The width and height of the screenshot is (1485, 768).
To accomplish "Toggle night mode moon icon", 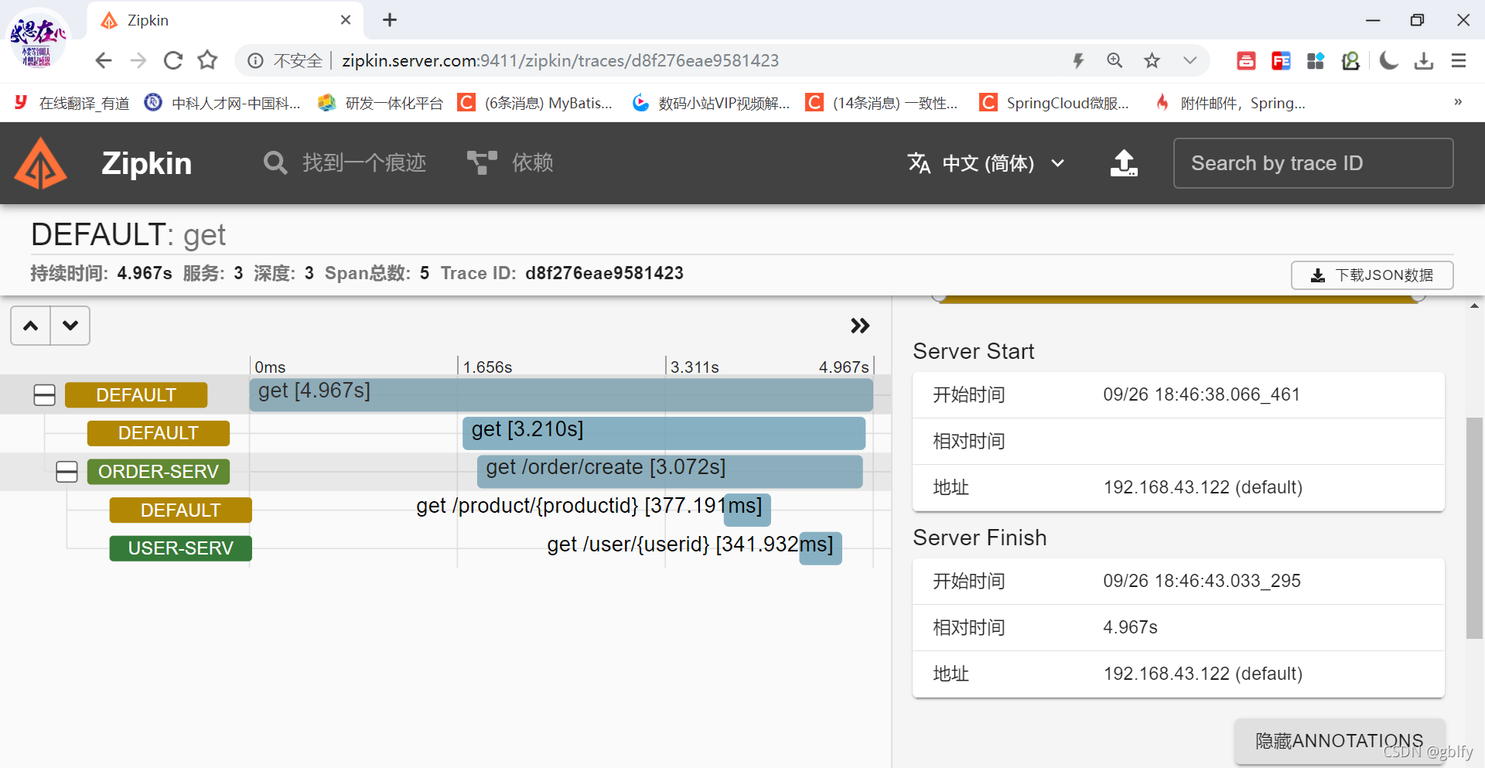I will pos(1389,60).
